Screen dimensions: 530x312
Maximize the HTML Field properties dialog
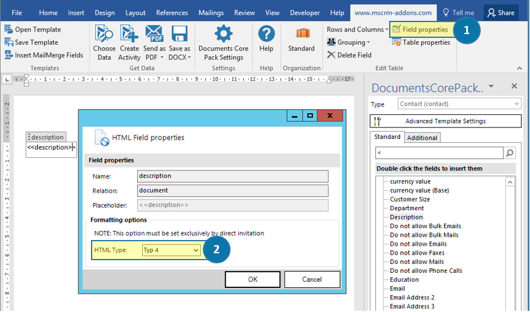pos(310,116)
